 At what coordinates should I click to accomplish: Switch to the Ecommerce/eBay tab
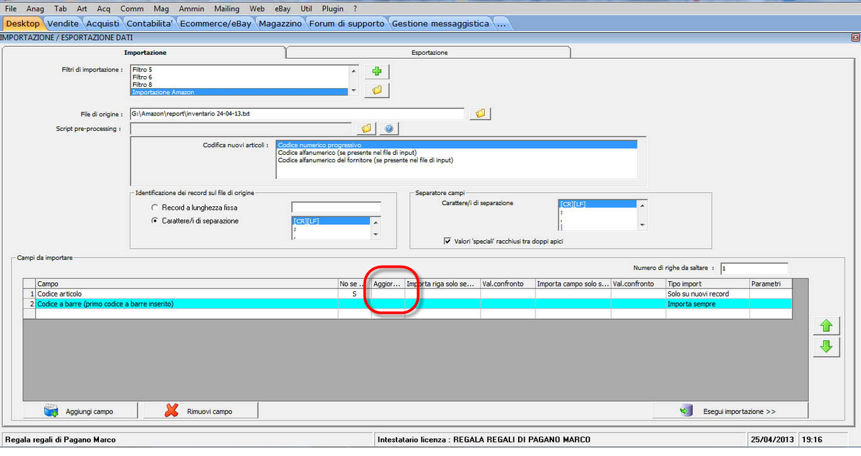click(x=216, y=23)
